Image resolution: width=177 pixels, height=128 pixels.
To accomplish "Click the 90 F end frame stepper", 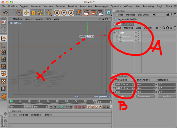I will (x=47, y=107).
